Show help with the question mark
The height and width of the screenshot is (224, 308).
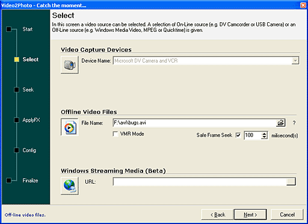(294, 123)
